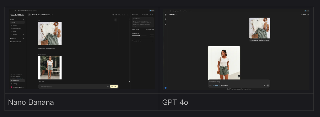This screenshot has width=320, height=117.
Task: Focus the 'Describe an image' field
Action: pos(239,82)
